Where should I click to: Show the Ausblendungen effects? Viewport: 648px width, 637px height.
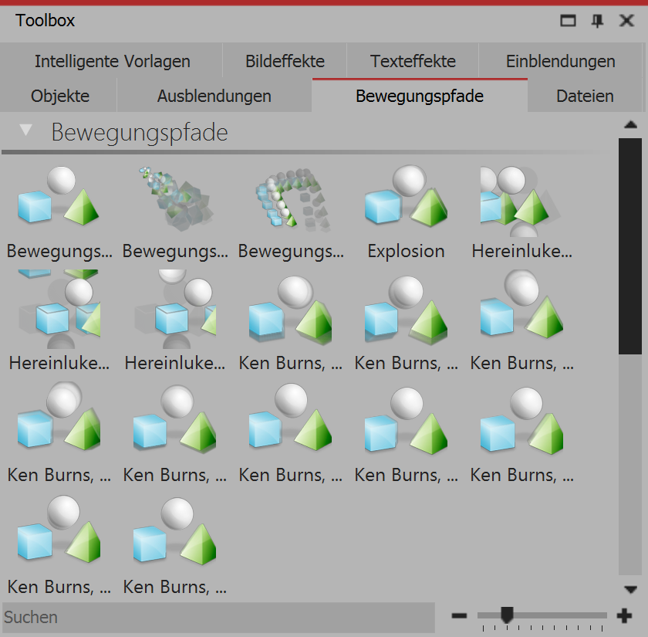point(216,96)
